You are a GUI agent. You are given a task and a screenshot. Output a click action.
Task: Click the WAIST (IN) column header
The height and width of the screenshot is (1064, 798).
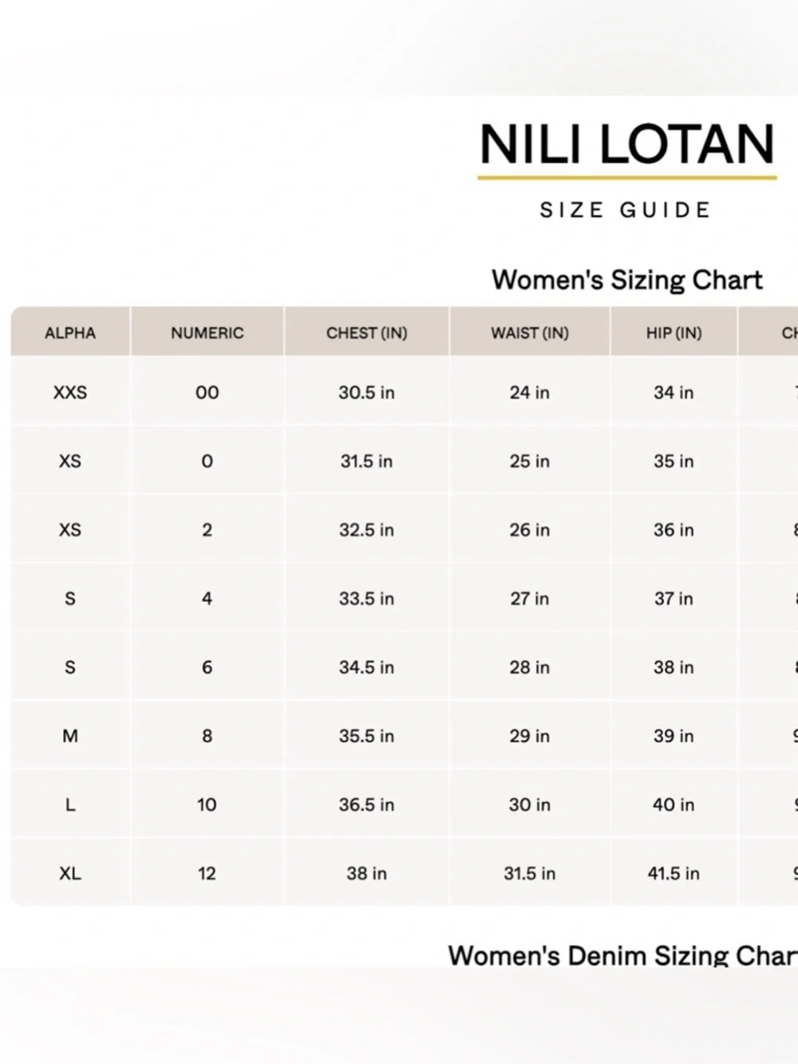tap(530, 333)
